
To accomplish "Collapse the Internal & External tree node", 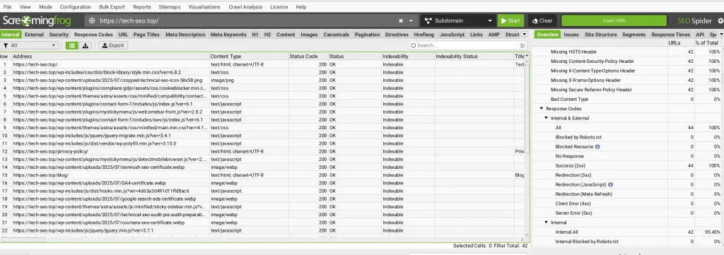I will [547, 118].
